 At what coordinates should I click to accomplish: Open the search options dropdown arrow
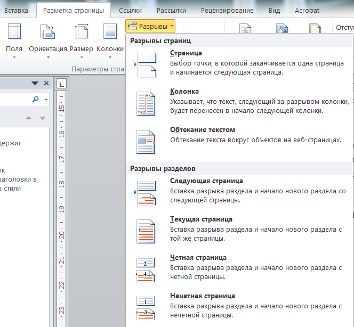[46, 100]
